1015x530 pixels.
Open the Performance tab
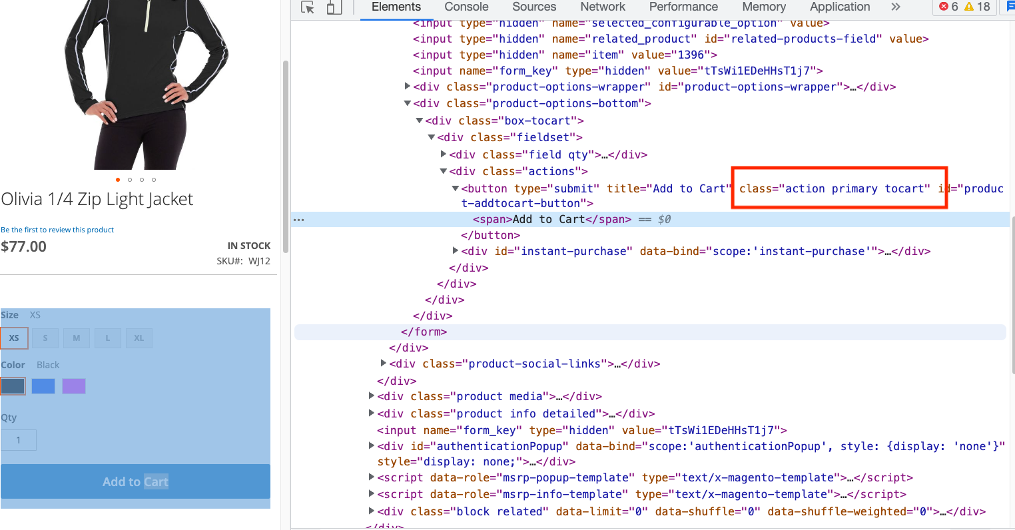[683, 7]
